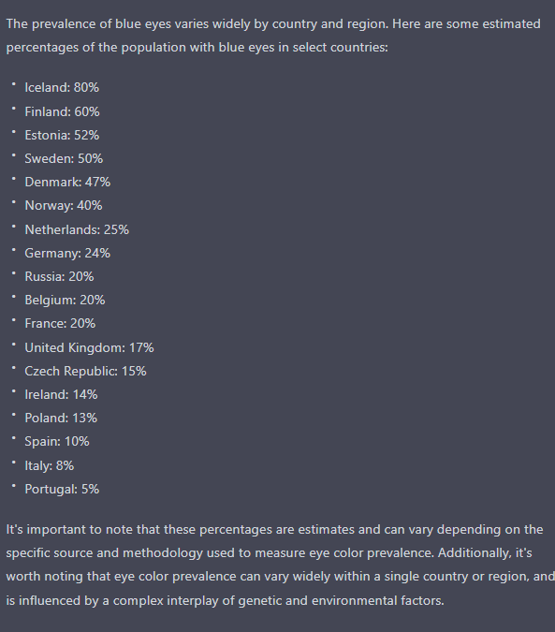Select United Kingdom: 17% entry
Image resolution: width=555 pixels, height=632 pixels.
click(x=89, y=348)
